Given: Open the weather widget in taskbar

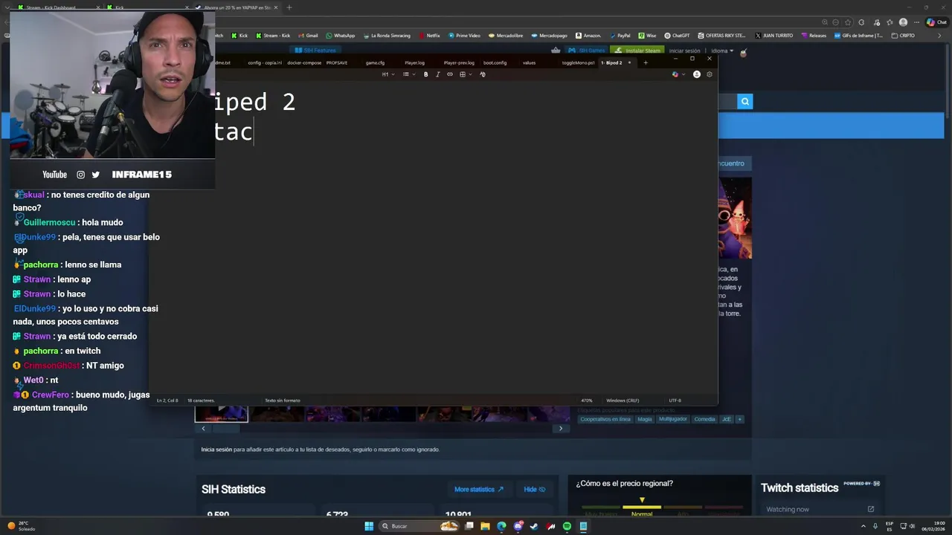Looking at the screenshot, I should 22,525.
